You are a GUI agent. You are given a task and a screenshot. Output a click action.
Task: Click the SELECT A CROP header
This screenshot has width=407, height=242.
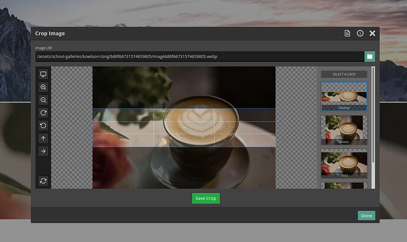344,74
